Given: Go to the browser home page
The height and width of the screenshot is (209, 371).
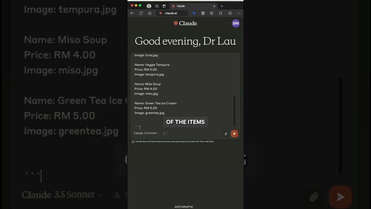Looking at the screenshot, I should point(150,13).
